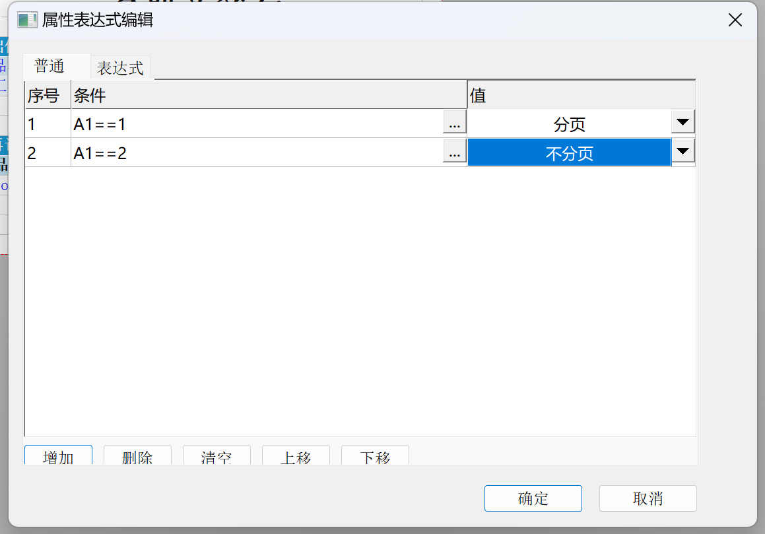Move row down with 下移
This screenshot has width=765, height=534.
(x=375, y=456)
